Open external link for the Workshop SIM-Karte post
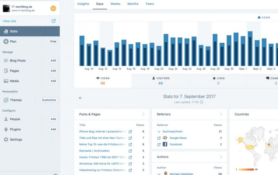 coord(130,164)
